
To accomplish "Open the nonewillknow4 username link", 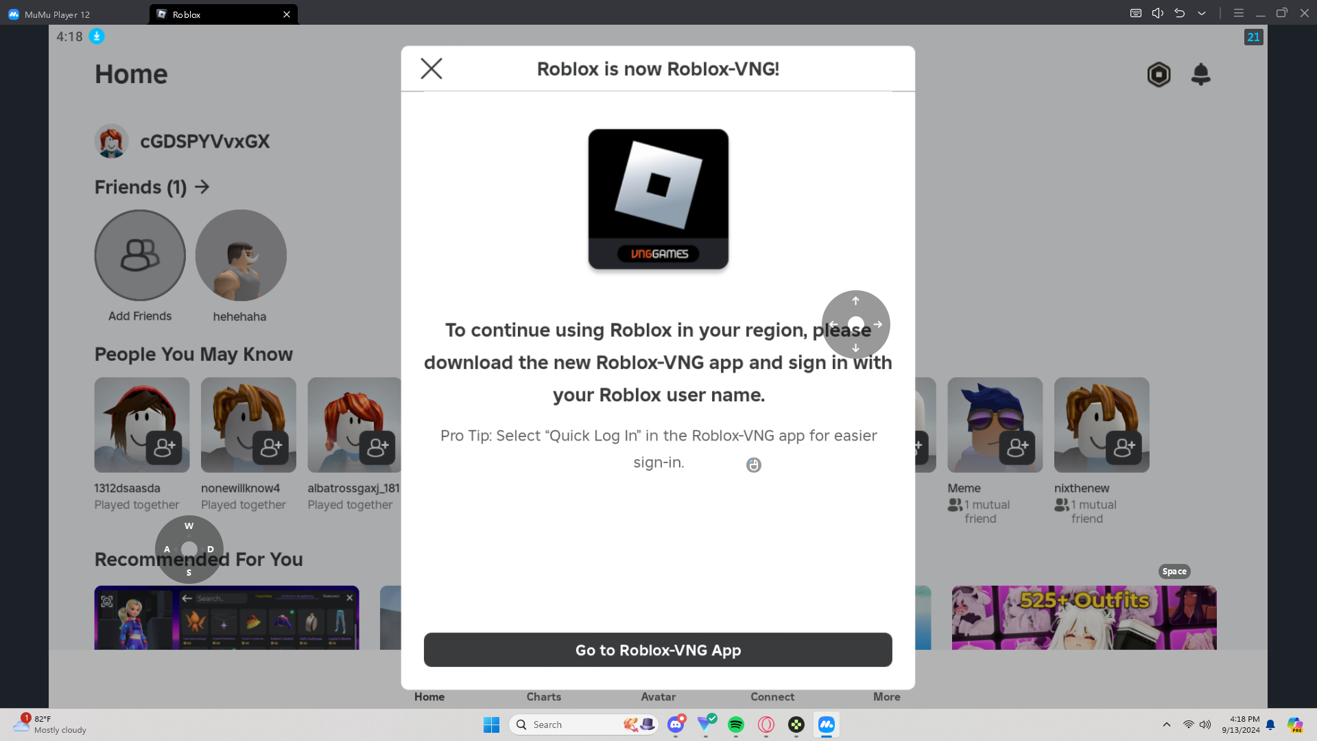I will (241, 489).
